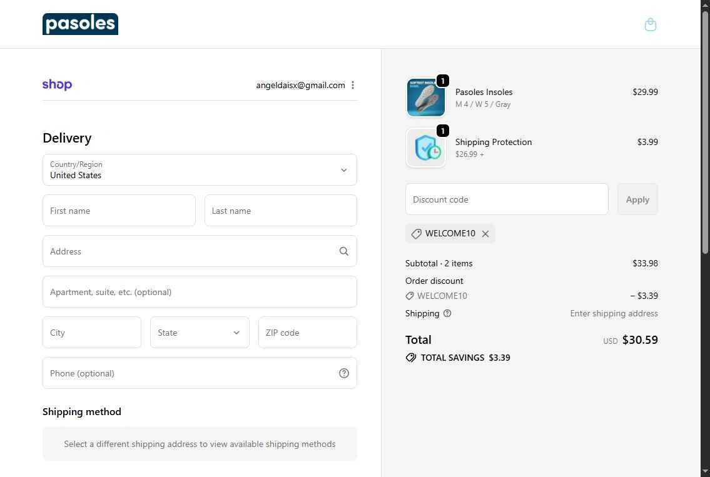Focus the Address field
This screenshot has width=710, height=477.
tap(200, 251)
